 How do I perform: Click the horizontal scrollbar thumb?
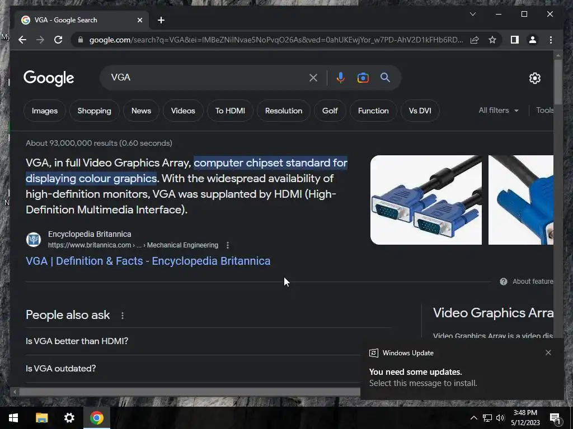pyautogui.click(x=190, y=392)
